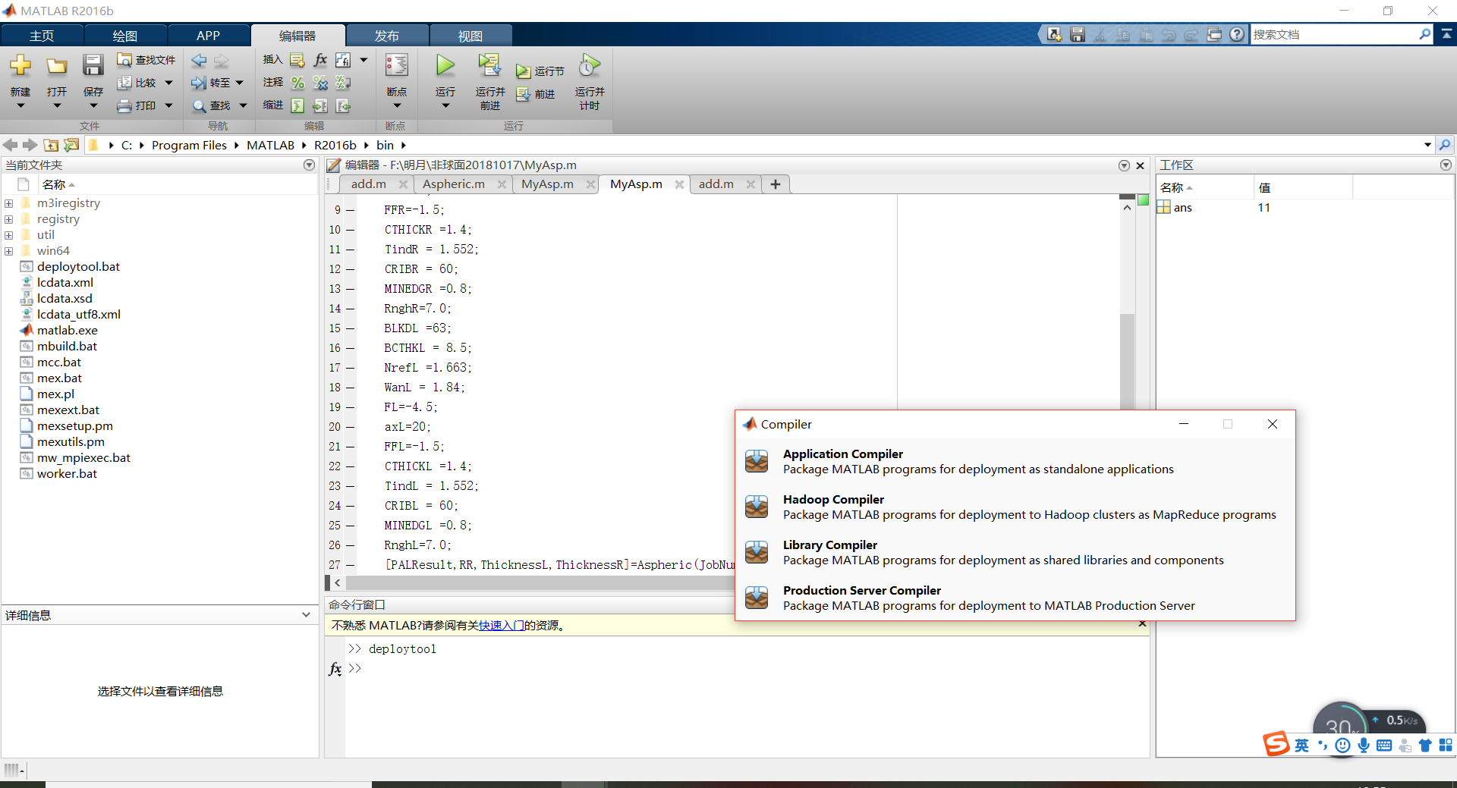Select the Aspheric.m editor tab

453,184
